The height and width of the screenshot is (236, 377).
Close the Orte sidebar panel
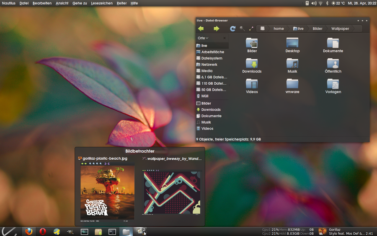[x=225, y=38]
